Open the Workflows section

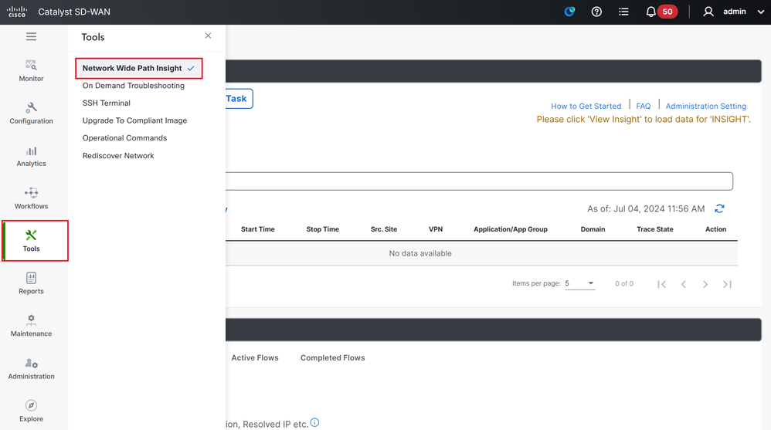point(31,198)
